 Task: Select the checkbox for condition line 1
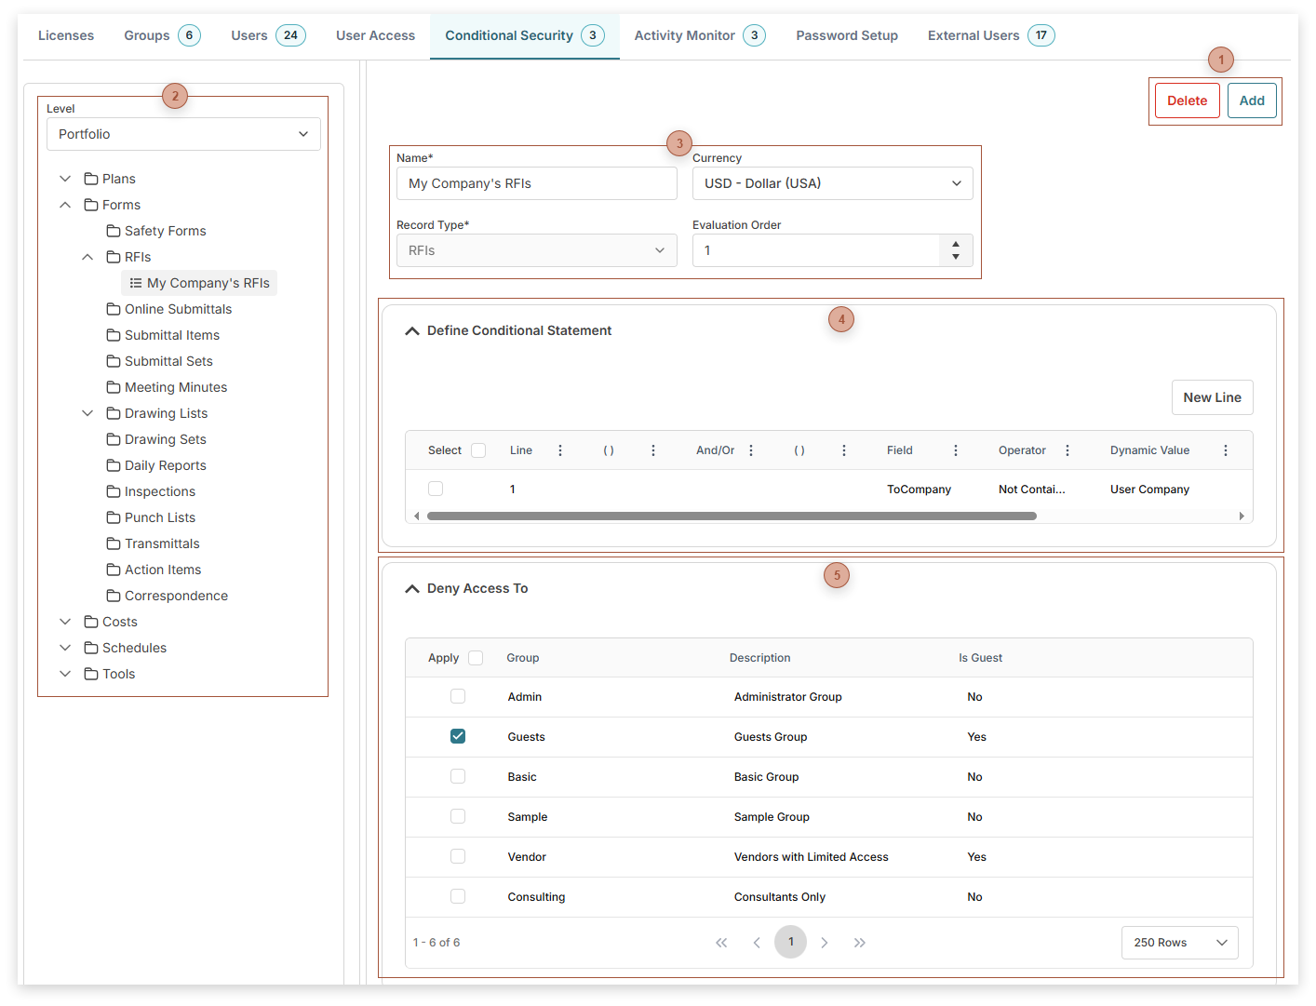click(x=436, y=488)
